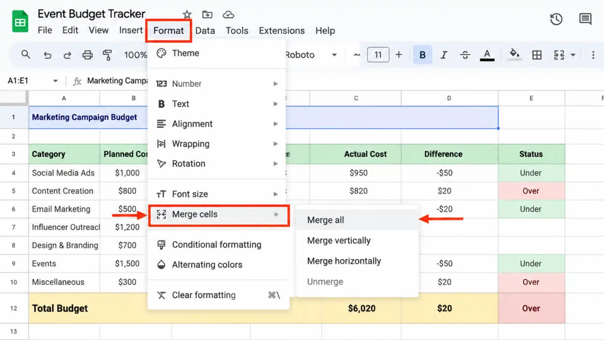Open the Help menu
Image resolution: width=604 pixels, height=340 pixels.
[x=325, y=31]
